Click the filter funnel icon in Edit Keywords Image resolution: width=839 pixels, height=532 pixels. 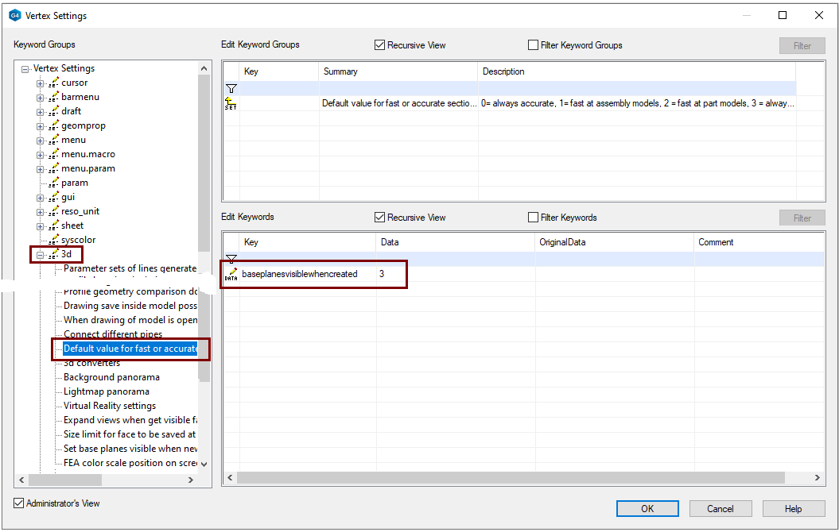231,259
